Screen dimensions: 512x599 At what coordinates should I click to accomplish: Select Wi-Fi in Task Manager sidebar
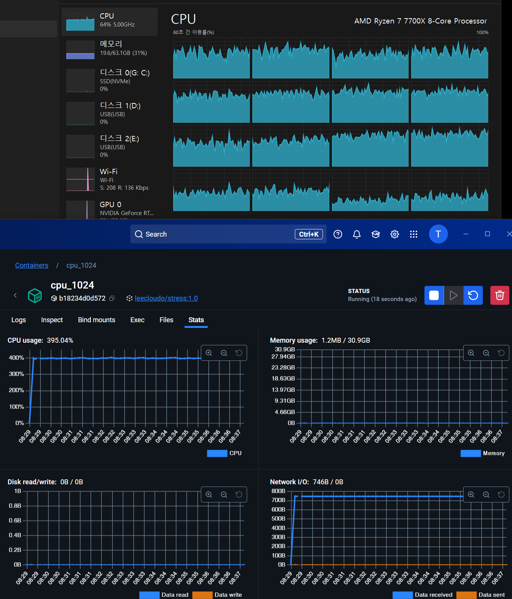[x=110, y=179]
